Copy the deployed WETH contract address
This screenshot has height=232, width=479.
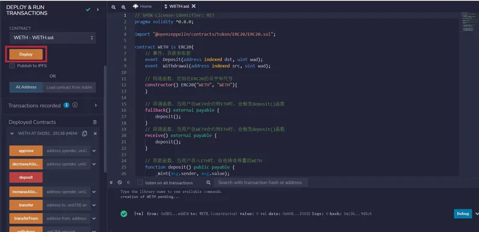[x=84, y=134]
